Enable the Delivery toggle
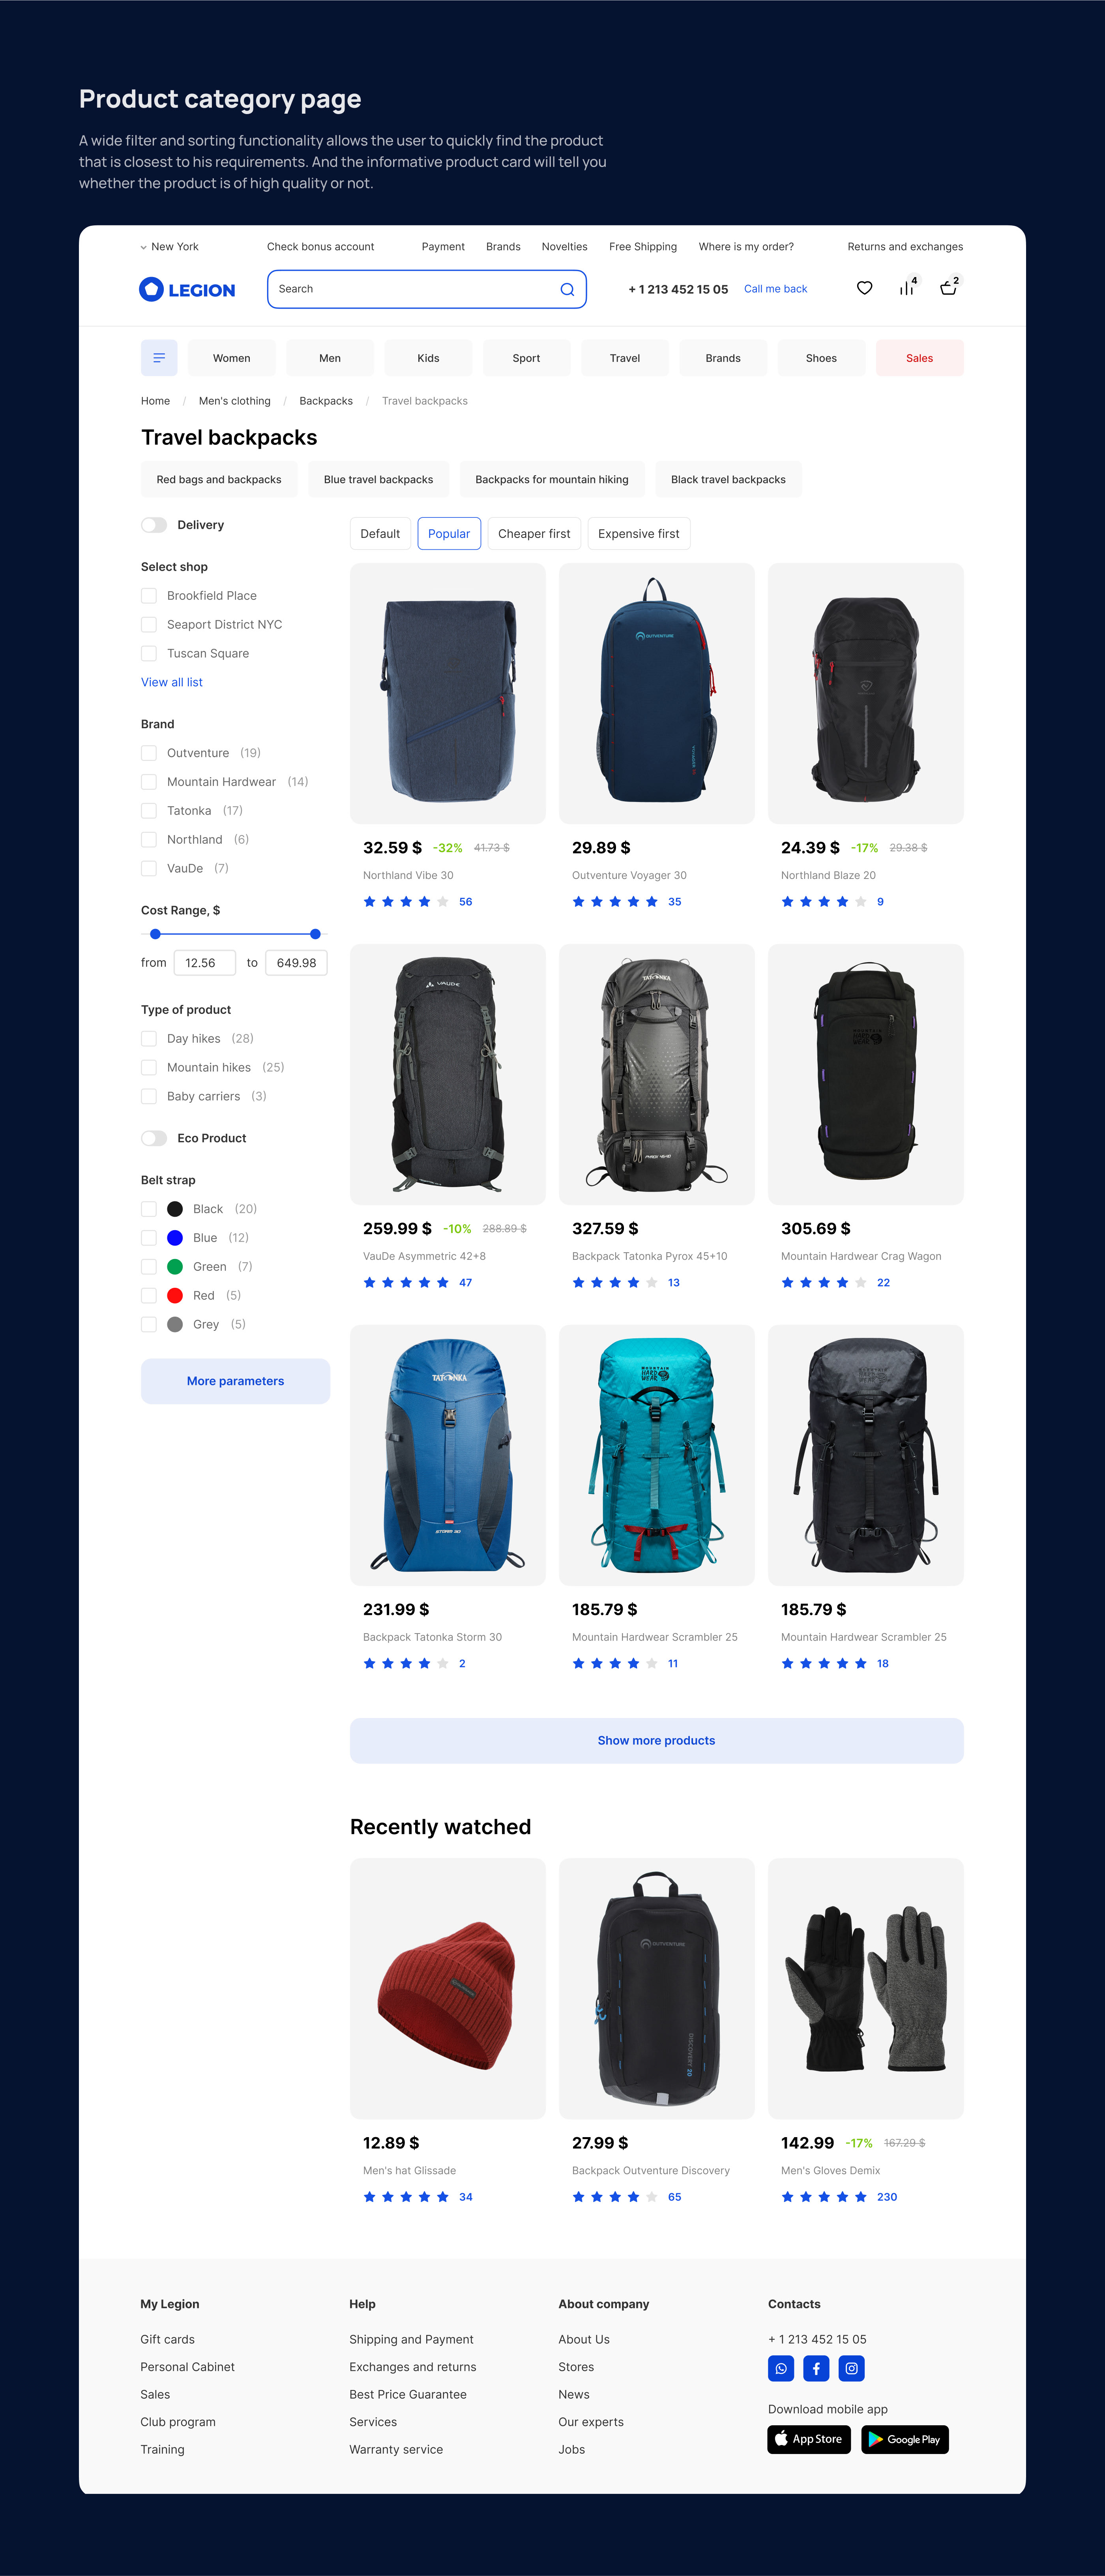The image size is (1105, 2576). [x=154, y=525]
